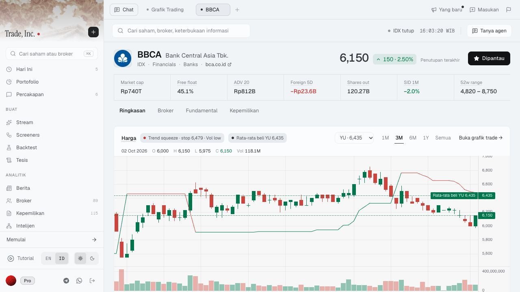Click the logout icon

(x=92, y=281)
